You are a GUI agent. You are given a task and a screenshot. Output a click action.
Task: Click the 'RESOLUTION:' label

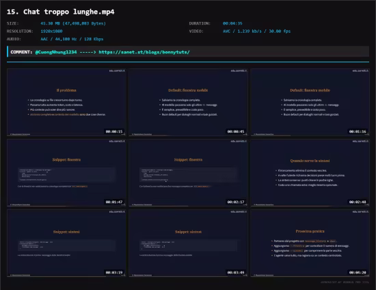pyautogui.click(x=20, y=31)
